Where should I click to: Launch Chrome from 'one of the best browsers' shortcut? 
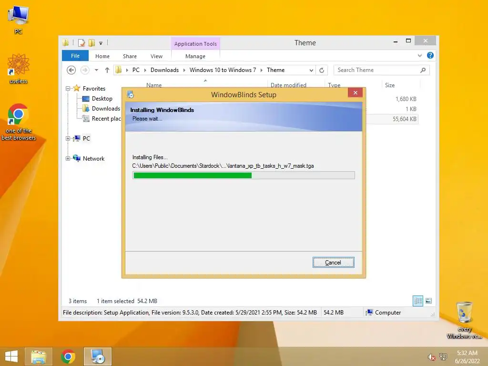(19, 122)
